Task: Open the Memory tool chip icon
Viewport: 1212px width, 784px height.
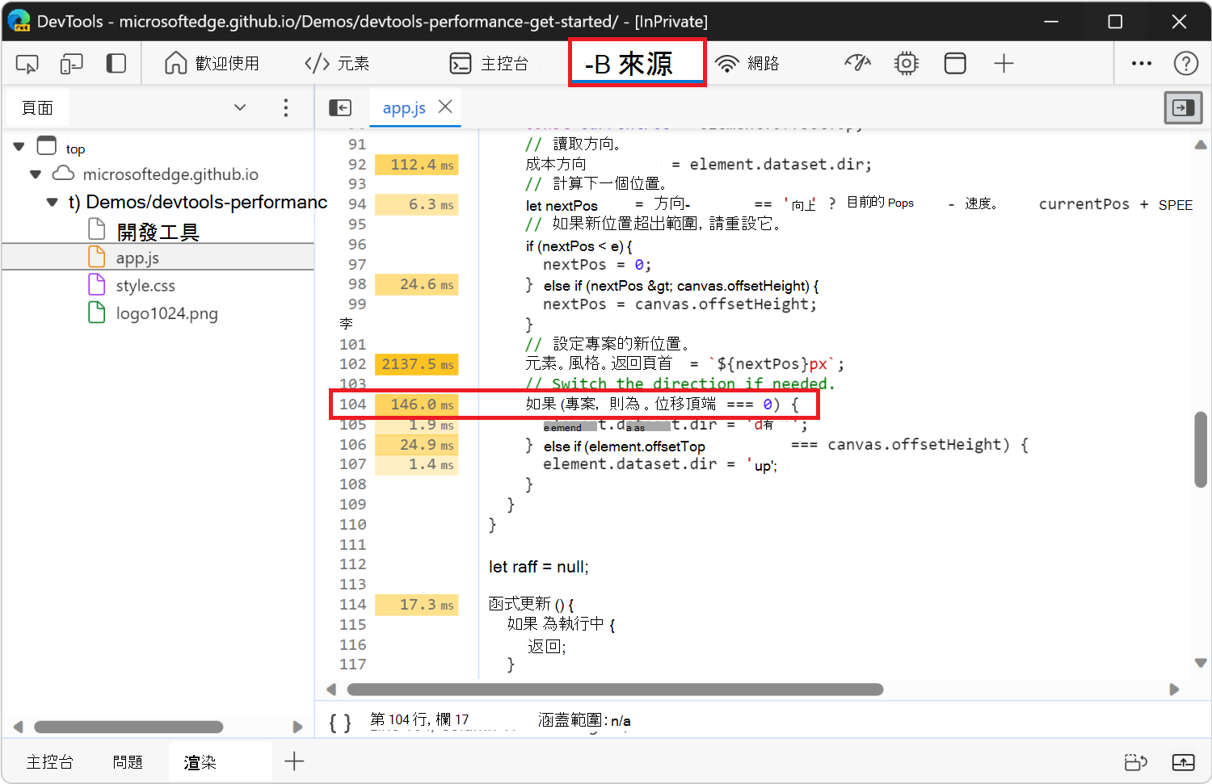Action: tap(907, 64)
